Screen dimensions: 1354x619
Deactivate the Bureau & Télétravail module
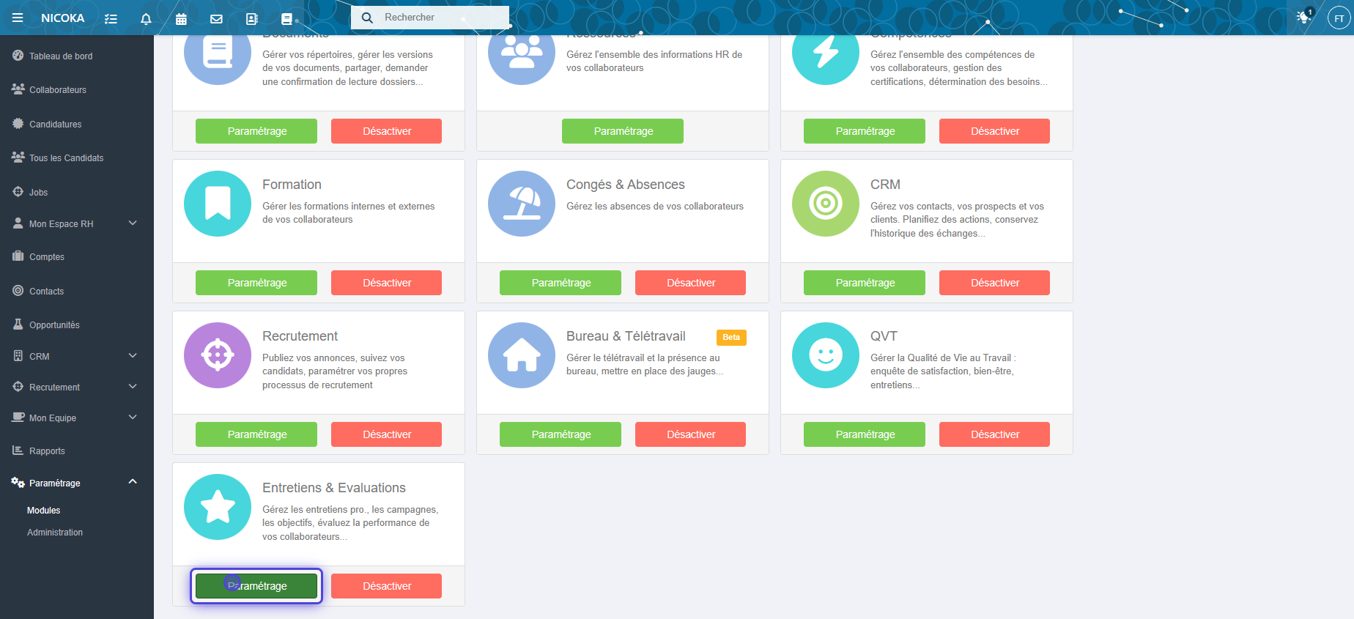coord(690,434)
